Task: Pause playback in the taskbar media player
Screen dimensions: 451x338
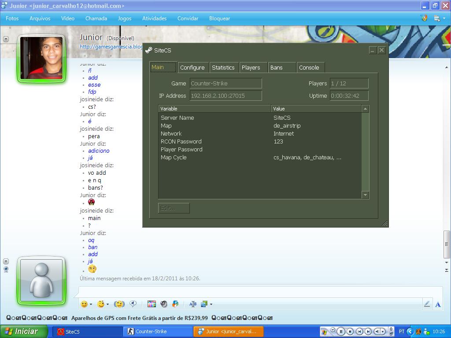Action: pyautogui.click(x=341, y=332)
